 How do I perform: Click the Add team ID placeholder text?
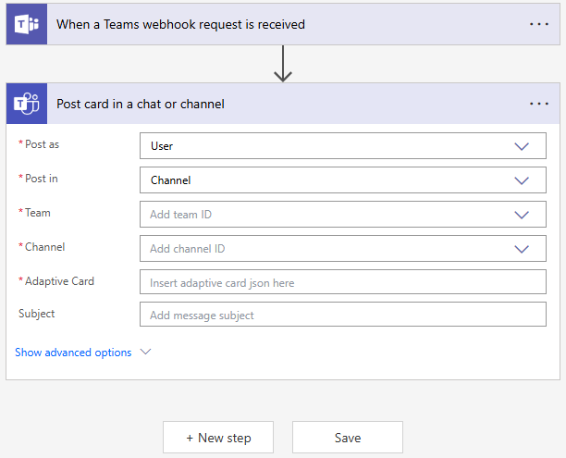coord(187,215)
